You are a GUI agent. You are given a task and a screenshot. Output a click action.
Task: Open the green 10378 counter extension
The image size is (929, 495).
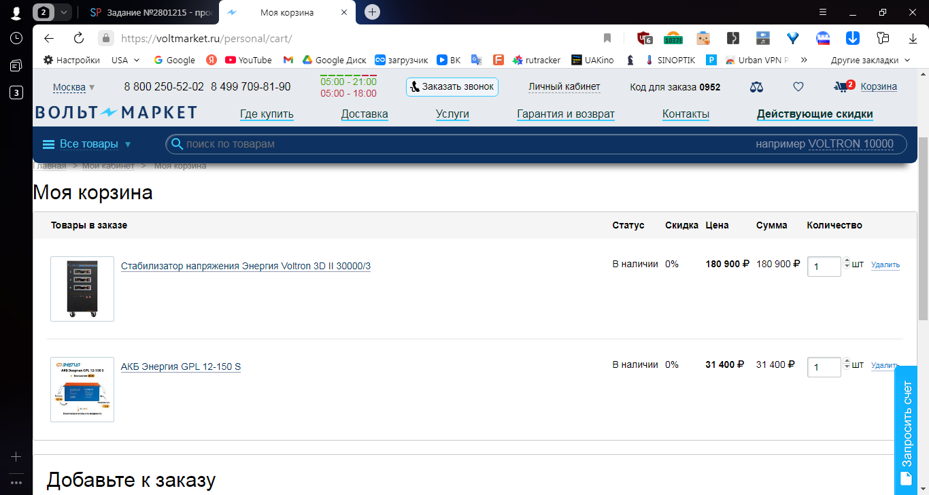[673, 38]
